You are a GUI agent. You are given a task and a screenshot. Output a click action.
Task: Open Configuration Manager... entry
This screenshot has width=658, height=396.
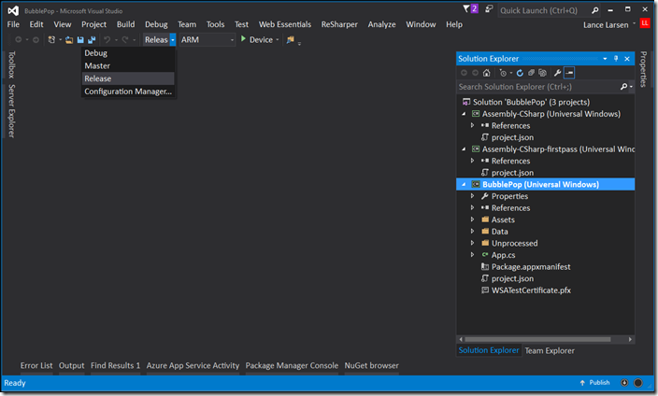click(x=128, y=92)
